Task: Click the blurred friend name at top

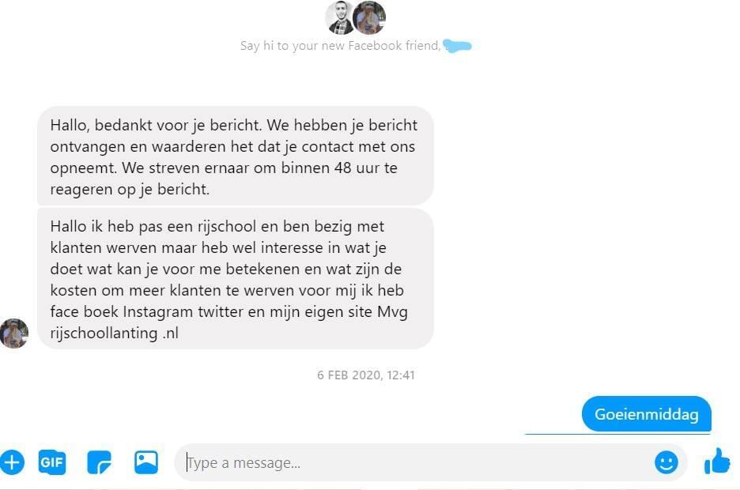Action: click(457, 46)
